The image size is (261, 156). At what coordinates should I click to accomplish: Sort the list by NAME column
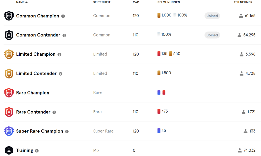pyautogui.click(x=20, y=2)
